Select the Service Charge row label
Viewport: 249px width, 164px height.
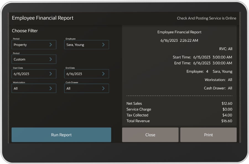139,109
